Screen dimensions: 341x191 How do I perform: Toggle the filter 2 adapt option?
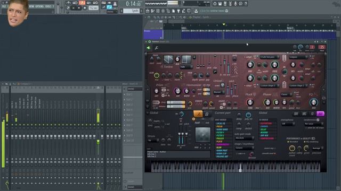coord(248,86)
